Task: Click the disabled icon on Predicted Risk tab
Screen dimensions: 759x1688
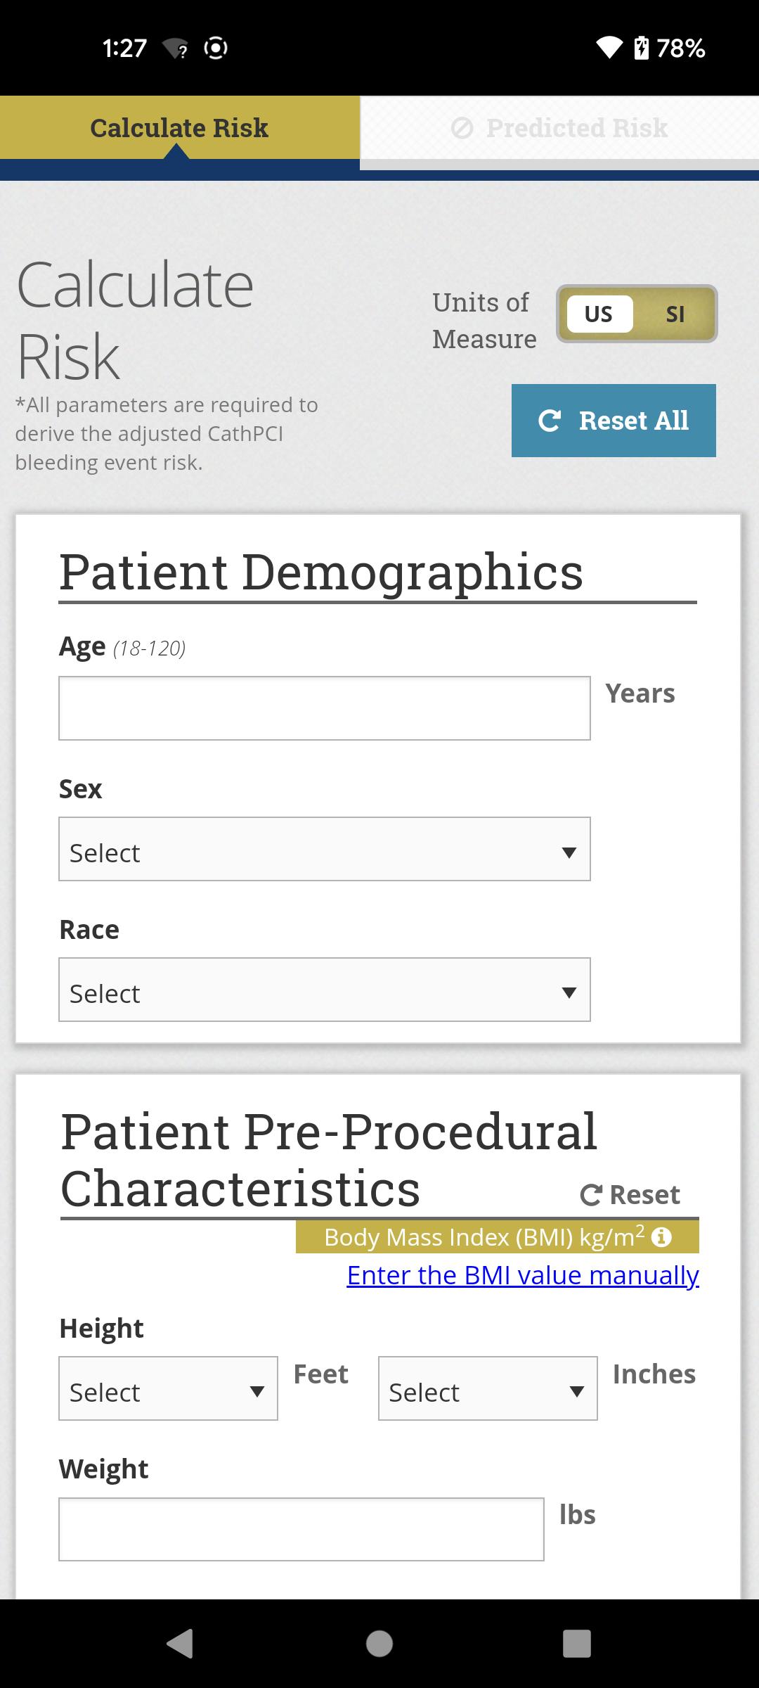Action: [x=462, y=128]
